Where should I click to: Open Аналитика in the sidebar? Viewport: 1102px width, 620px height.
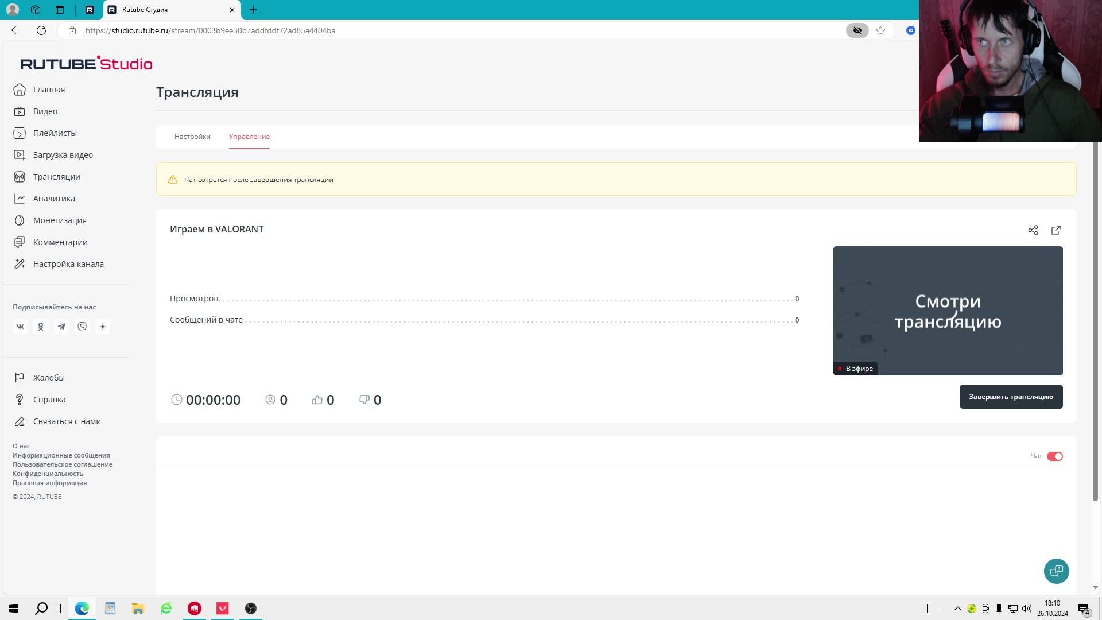(54, 199)
